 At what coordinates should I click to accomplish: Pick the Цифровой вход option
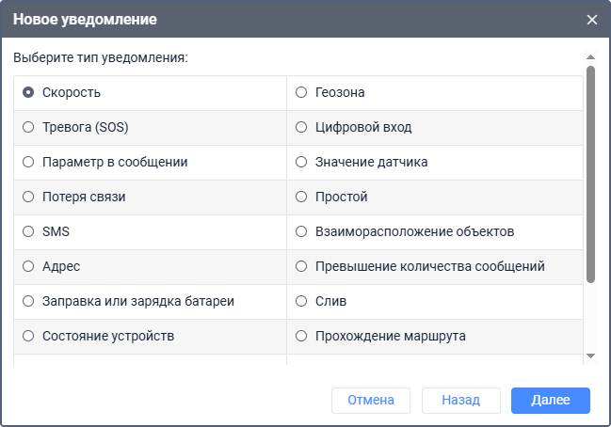301,127
